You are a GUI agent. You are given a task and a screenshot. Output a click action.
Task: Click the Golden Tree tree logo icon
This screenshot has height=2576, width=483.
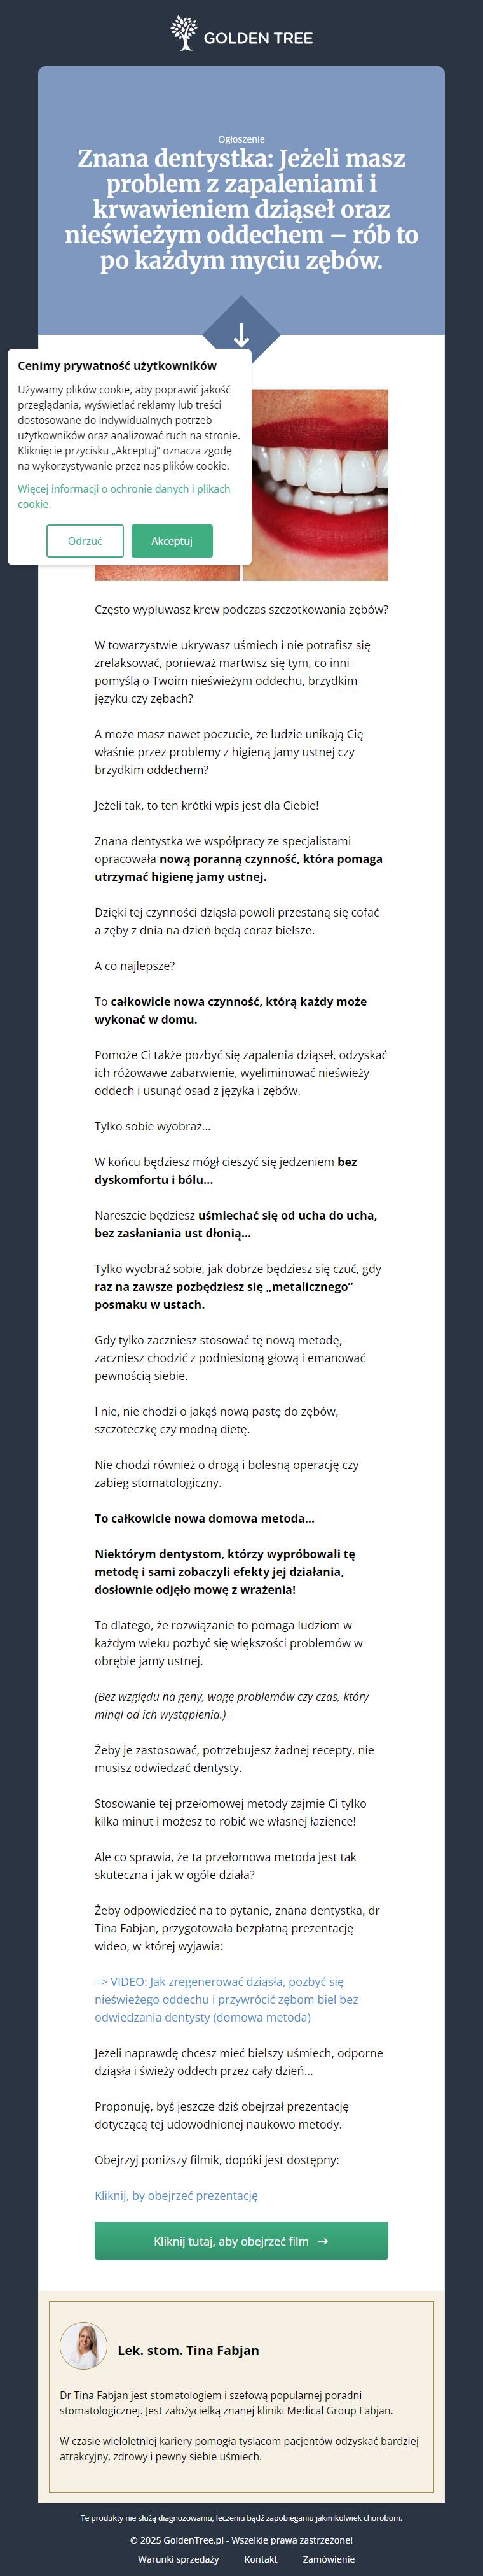(x=184, y=33)
